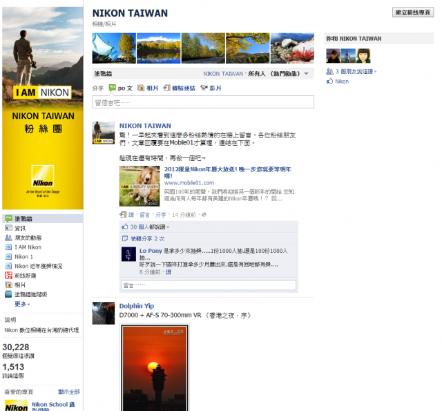Click the wall speech-bubble icon in sidebar
This screenshot has width=442, height=411.
point(9,218)
